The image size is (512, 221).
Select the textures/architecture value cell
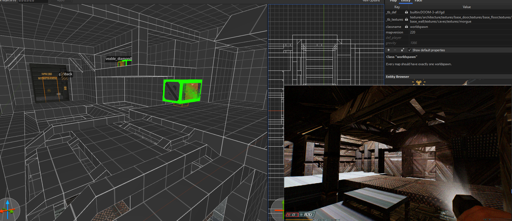tap(461, 20)
